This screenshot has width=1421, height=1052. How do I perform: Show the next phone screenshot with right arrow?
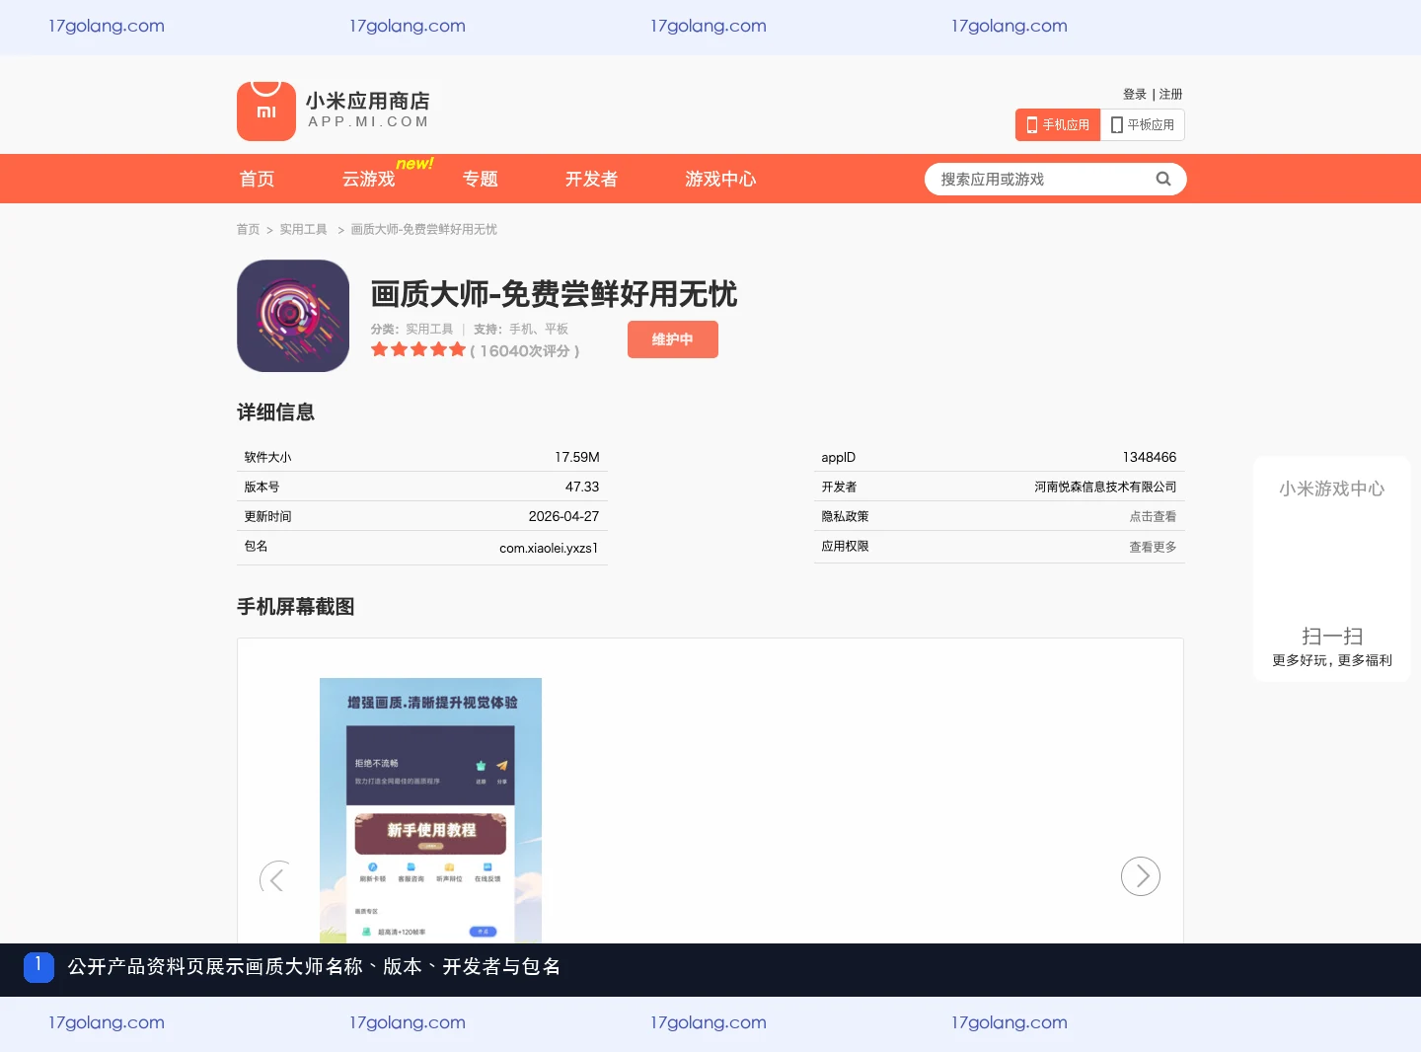click(x=1141, y=876)
